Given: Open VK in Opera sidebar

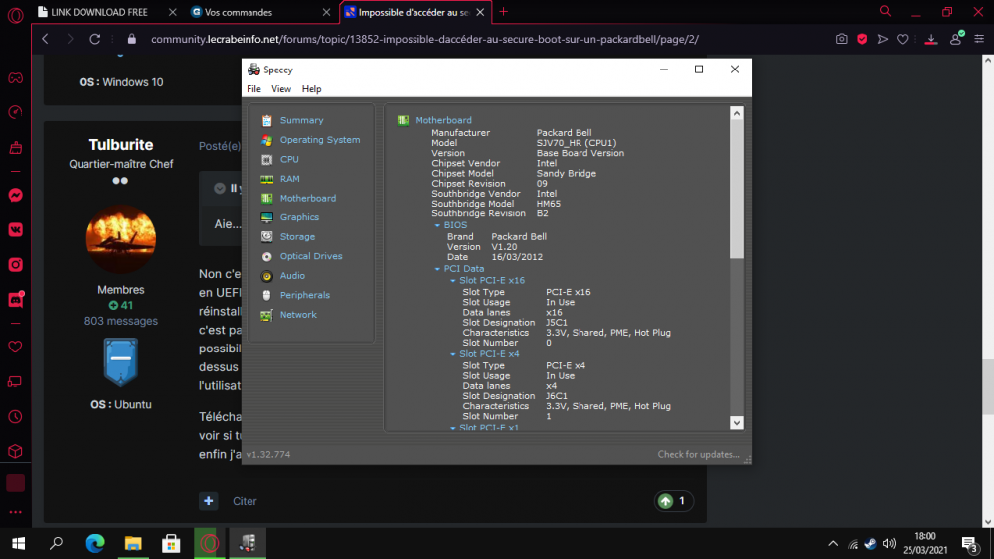Looking at the screenshot, I should click(x=15, y=229).
